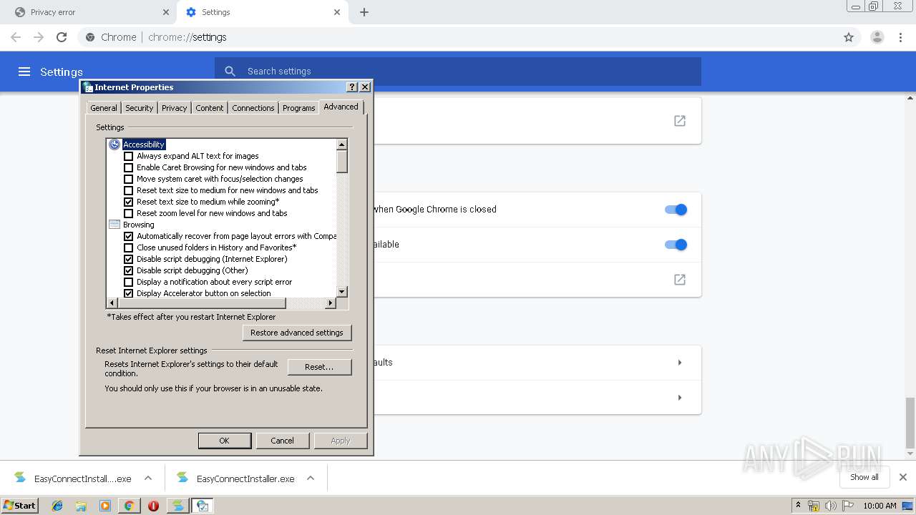Click the Chrome forward arrow
The width and height of the screenshot is (916, 515).
click(x=39, y=37)
